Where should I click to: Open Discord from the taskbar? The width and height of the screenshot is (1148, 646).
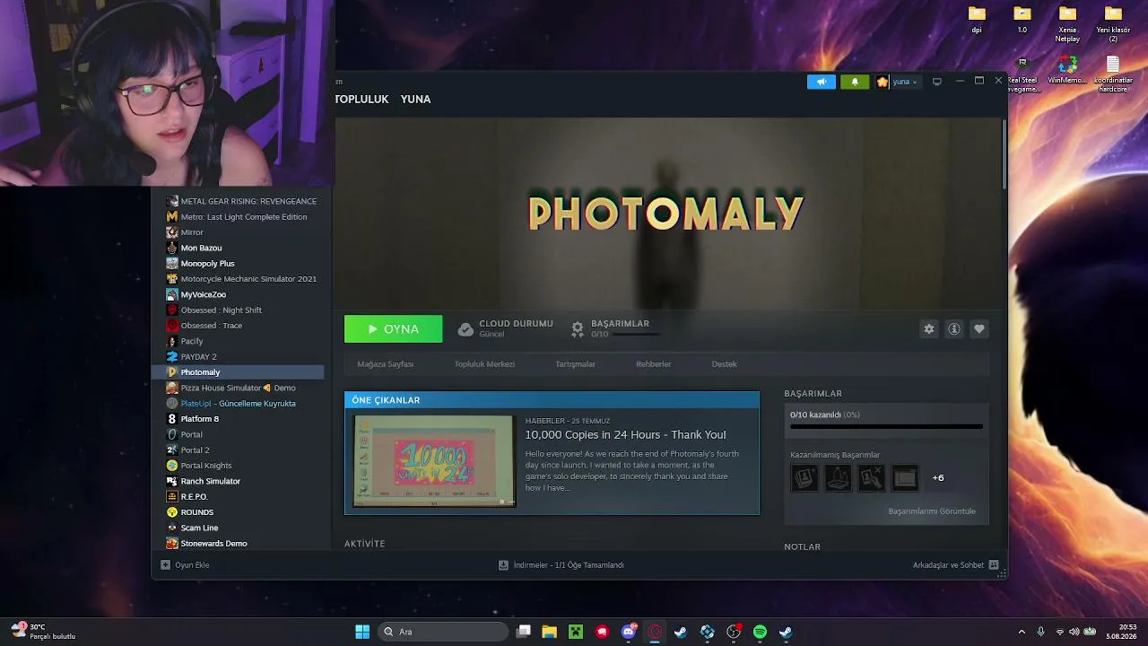click(629, 632)
